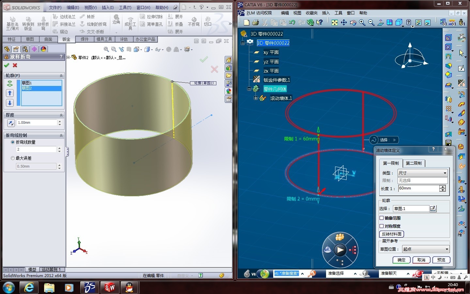Select the CATIA Rotate tool icon
Viewport: 470px width, 294px height.
coord(353,22)
